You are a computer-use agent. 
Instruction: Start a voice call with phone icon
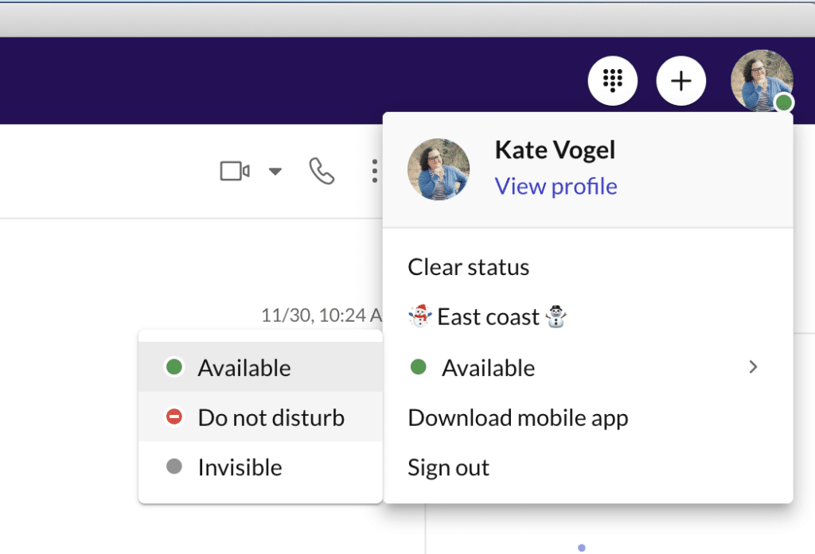(322, 171)
